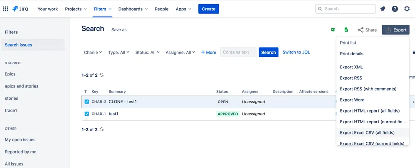Open the Assignee: All dropdown
The width and height of the screenshot is (415, 168).
coord(180,52)
